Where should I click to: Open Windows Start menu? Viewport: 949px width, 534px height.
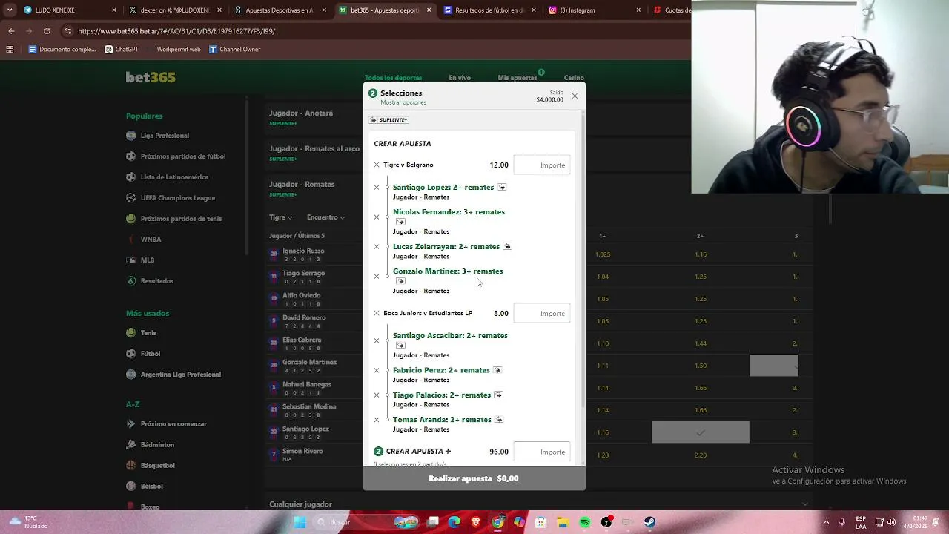[x=300, y=522]
